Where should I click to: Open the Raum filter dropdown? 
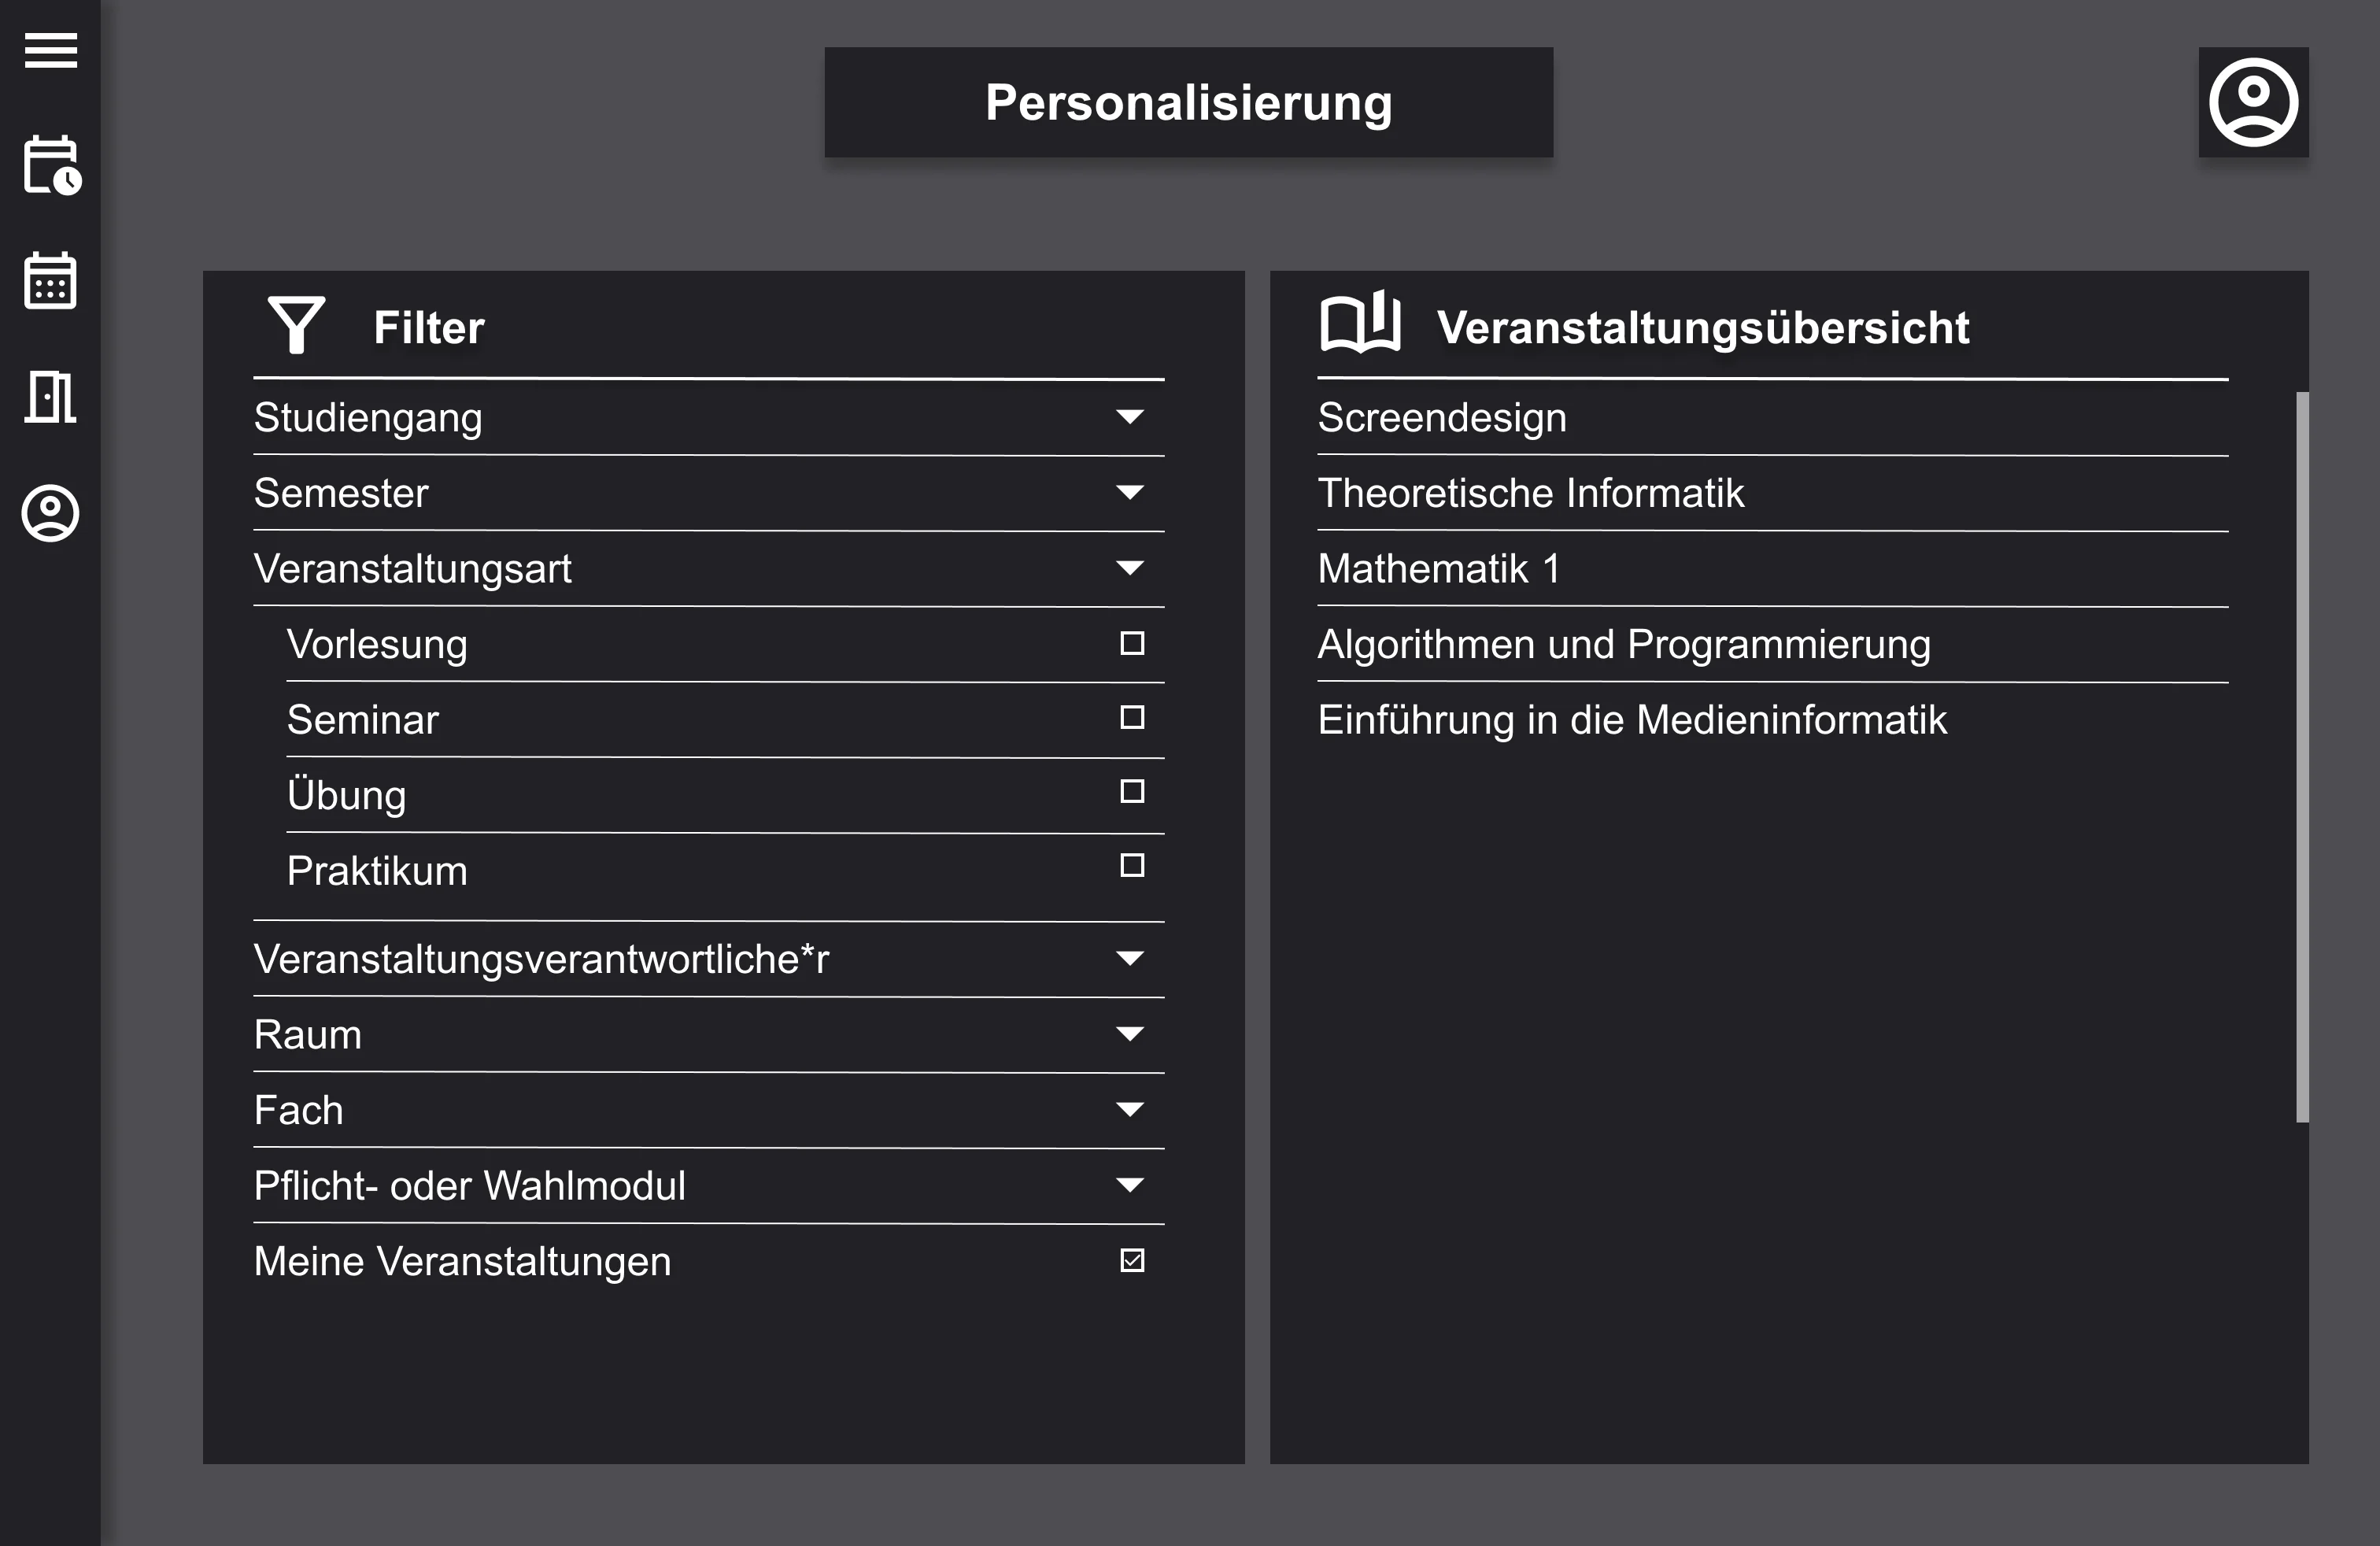(1129, 1034)
